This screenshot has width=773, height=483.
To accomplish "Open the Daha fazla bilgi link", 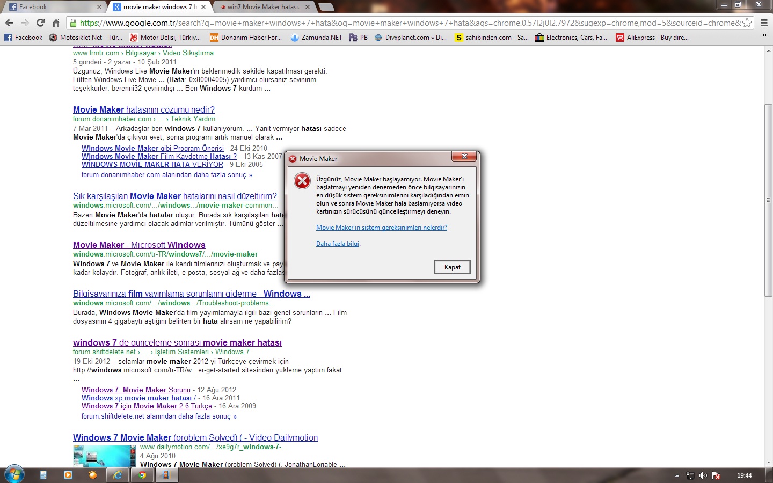I will 338,244.
